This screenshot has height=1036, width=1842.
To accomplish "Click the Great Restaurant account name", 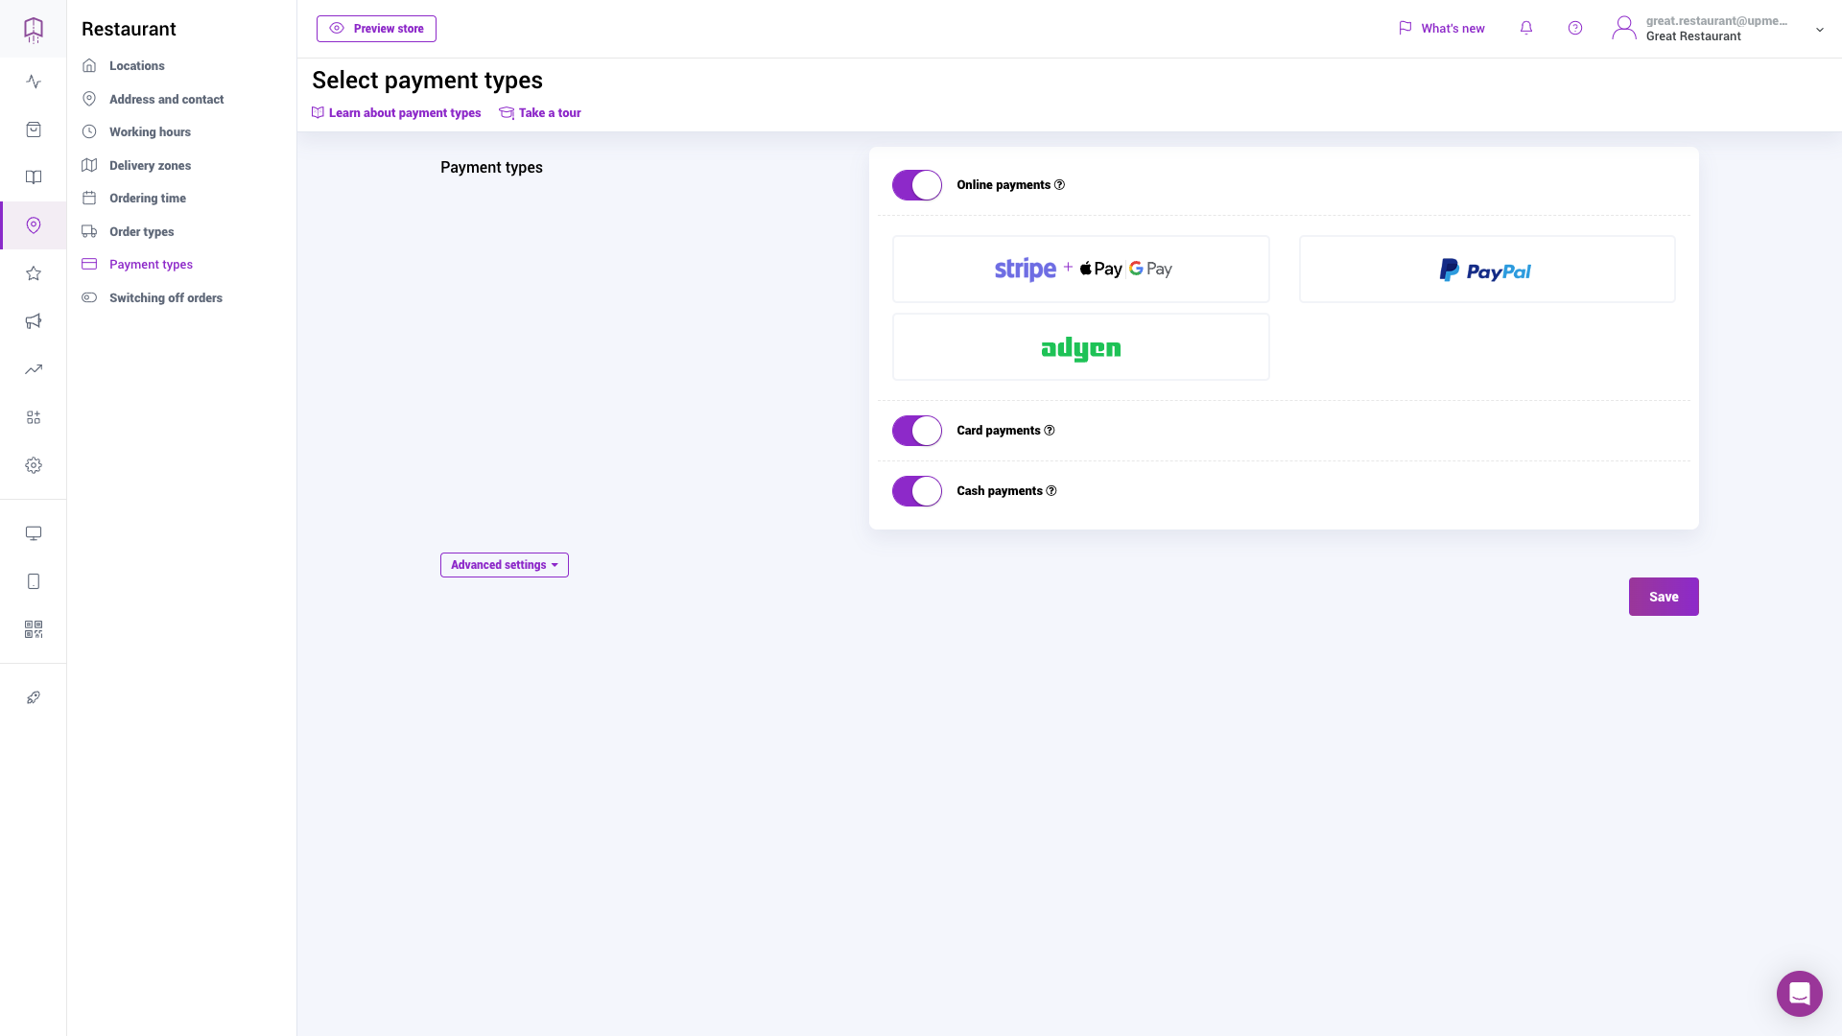I will [x=1693, y=36].
